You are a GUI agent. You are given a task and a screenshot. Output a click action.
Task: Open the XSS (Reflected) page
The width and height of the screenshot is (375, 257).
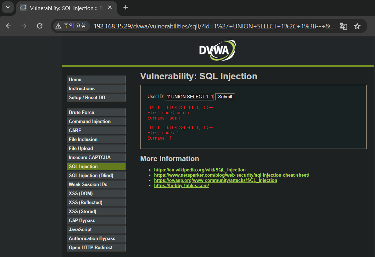pos(96,203)
